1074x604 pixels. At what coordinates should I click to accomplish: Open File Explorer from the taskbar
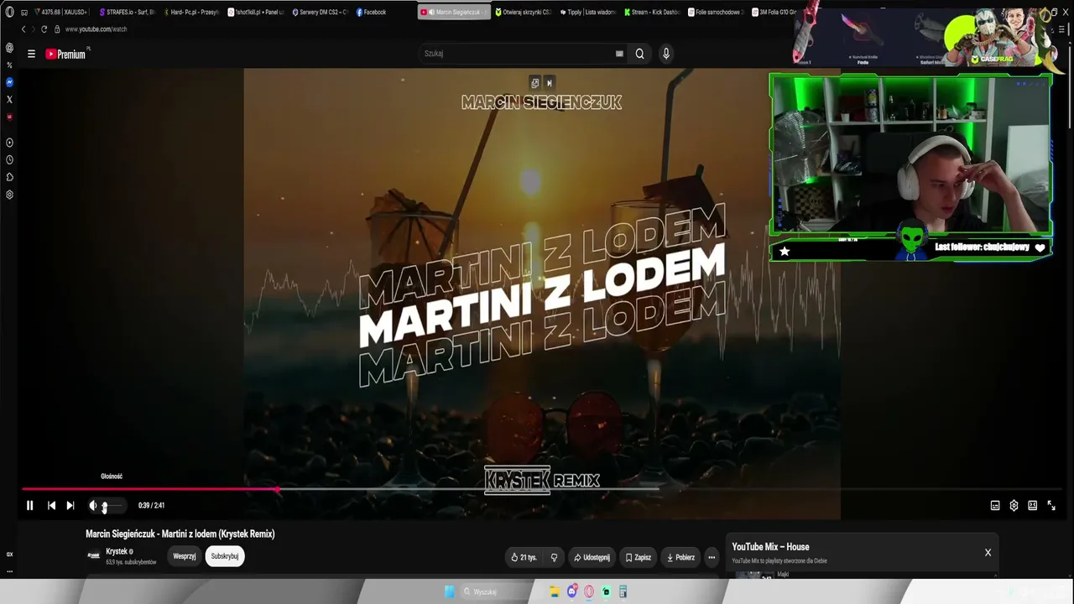pos(555,591)
